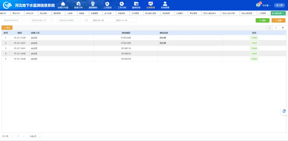Expand the 请选择运维测站 dropdown
Screen dimensions: 288x141
click(69, 20)
